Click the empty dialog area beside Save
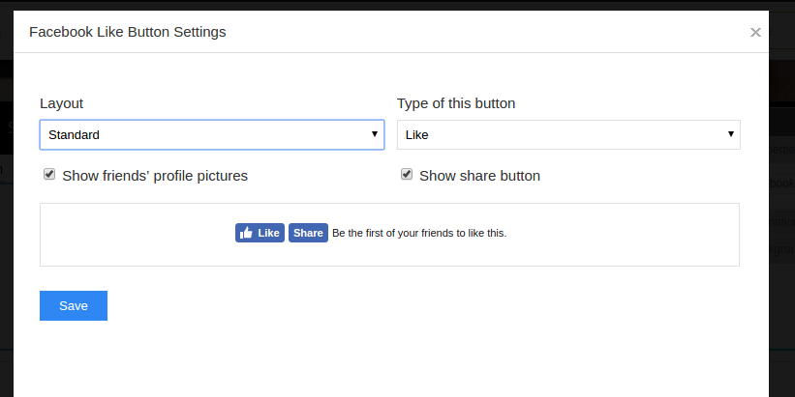This screenshot has height=397, width=795. [x=387, y=309]
